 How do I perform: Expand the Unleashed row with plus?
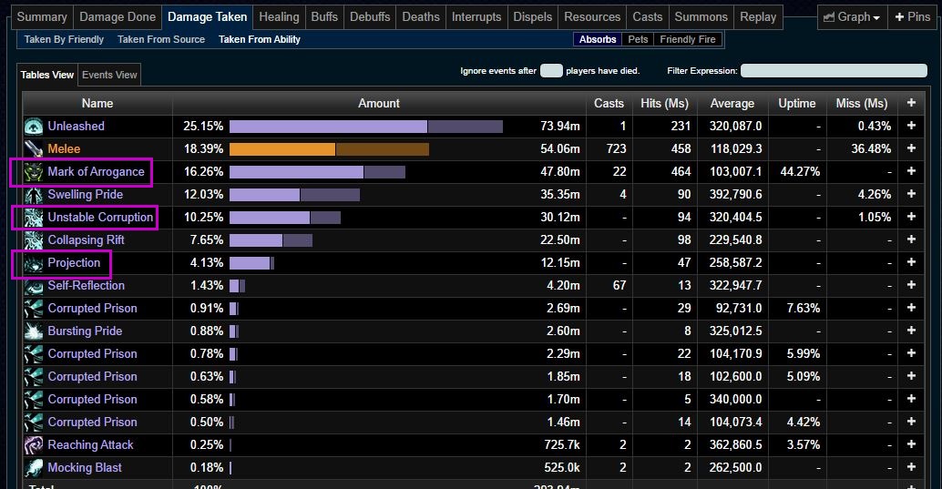(x=911, y=127)
